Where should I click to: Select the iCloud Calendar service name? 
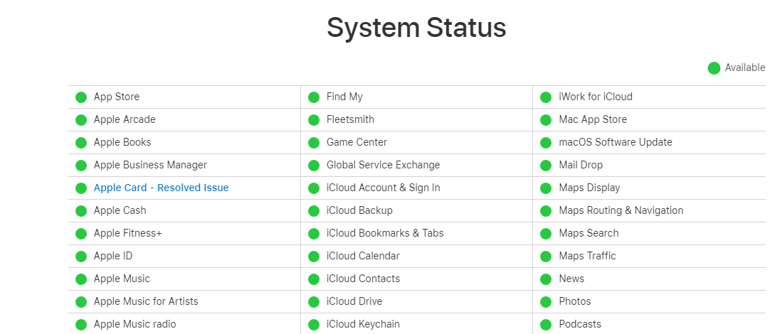(363, 256)
